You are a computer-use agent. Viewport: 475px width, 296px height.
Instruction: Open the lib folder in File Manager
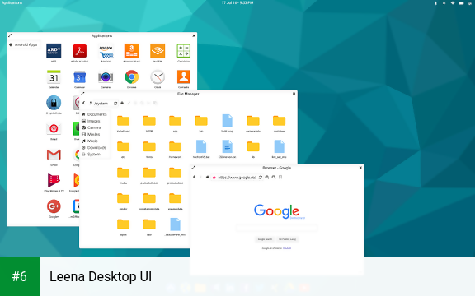coord(253,147)
